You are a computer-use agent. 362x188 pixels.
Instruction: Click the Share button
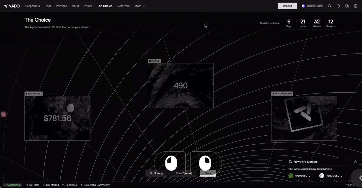click(208, 173)
